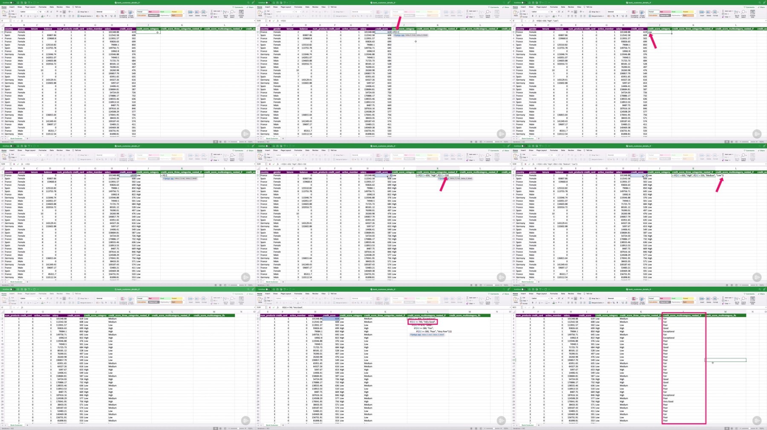The height and width of the screenshot is (430, 767).
Task: Click Paste icon in top-left Excel window
Action: [x=4, y=12]
